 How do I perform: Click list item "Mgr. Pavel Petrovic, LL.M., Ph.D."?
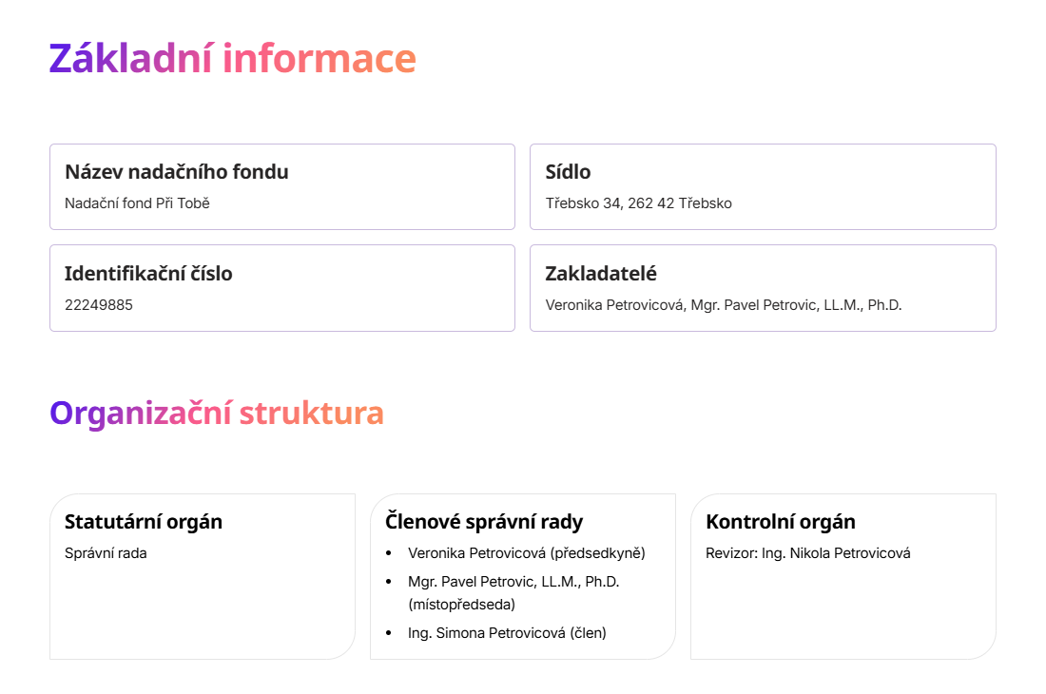[513, 581]
